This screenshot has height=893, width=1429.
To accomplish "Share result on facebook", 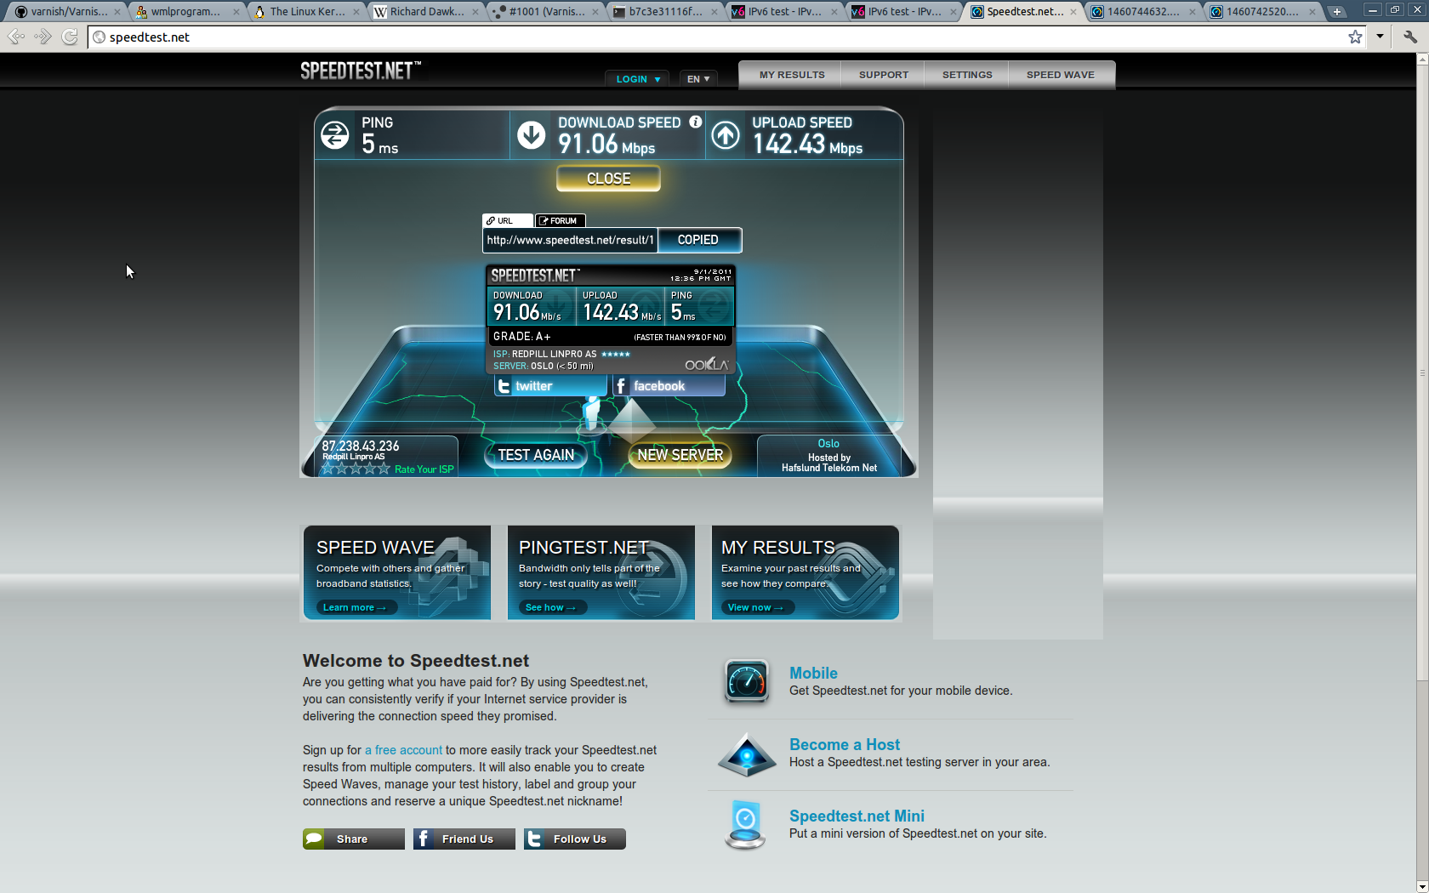I will click(669, 386).
